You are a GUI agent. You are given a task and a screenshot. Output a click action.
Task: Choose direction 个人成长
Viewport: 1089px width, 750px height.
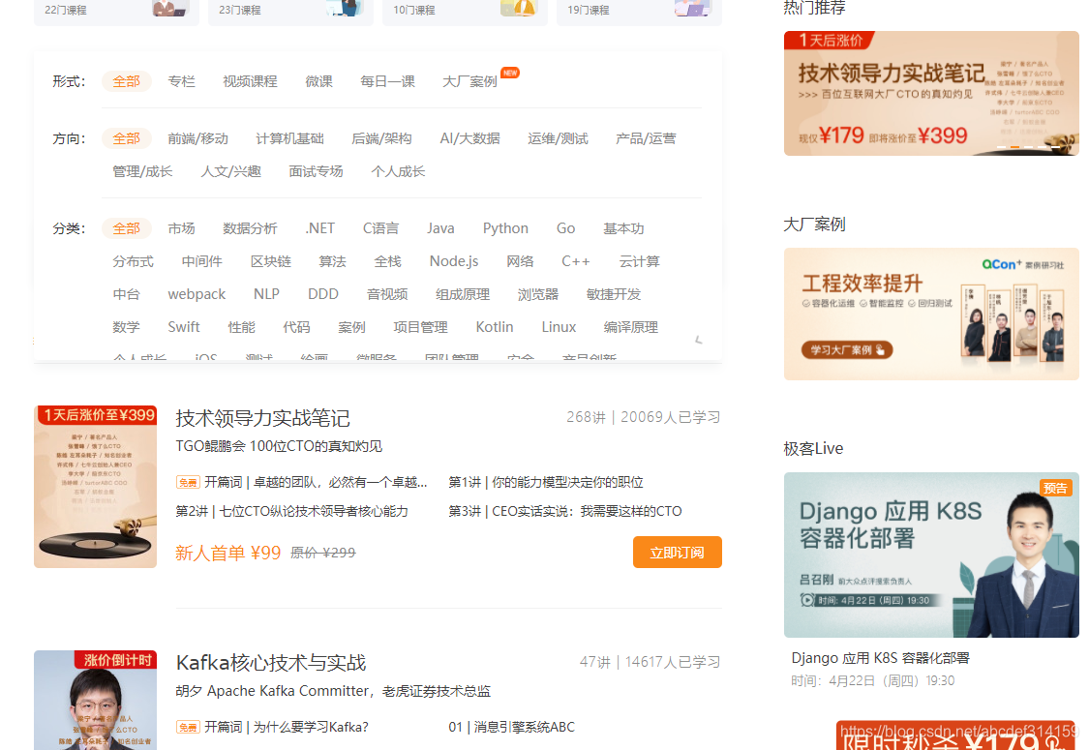pyautogui.click(x=398, y=171)
